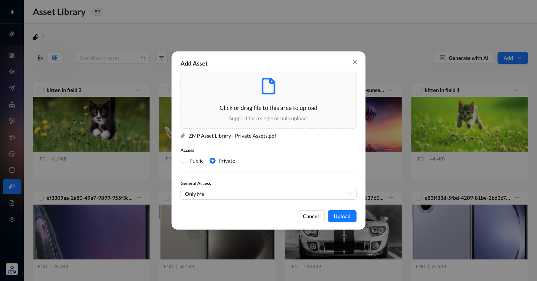Click the filter icon beside search
The image size is (537, 281).
pos(161,58)
